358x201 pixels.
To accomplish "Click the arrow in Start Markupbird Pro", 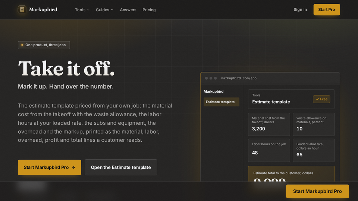I will 73,167.
